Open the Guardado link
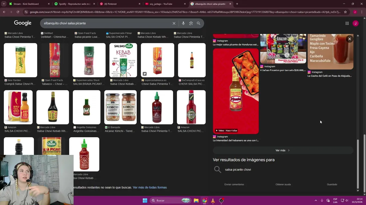 332,184
